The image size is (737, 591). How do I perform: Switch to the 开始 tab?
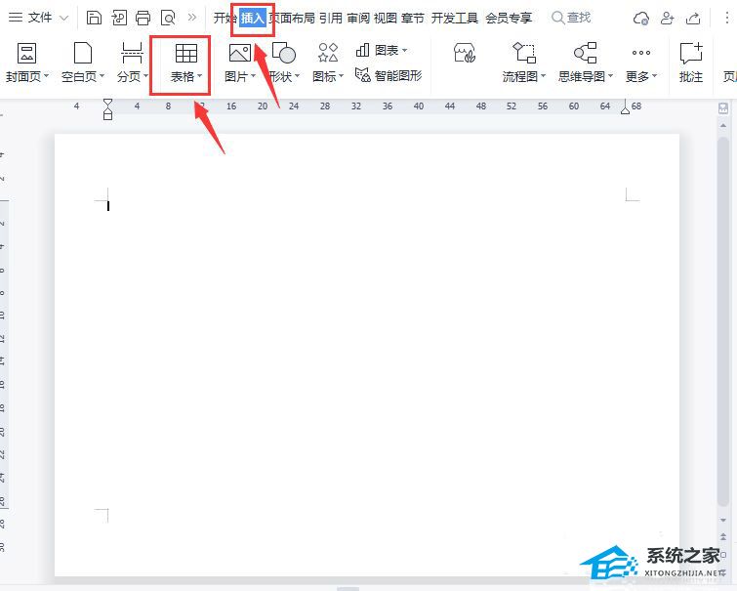[x=225, y=18]
